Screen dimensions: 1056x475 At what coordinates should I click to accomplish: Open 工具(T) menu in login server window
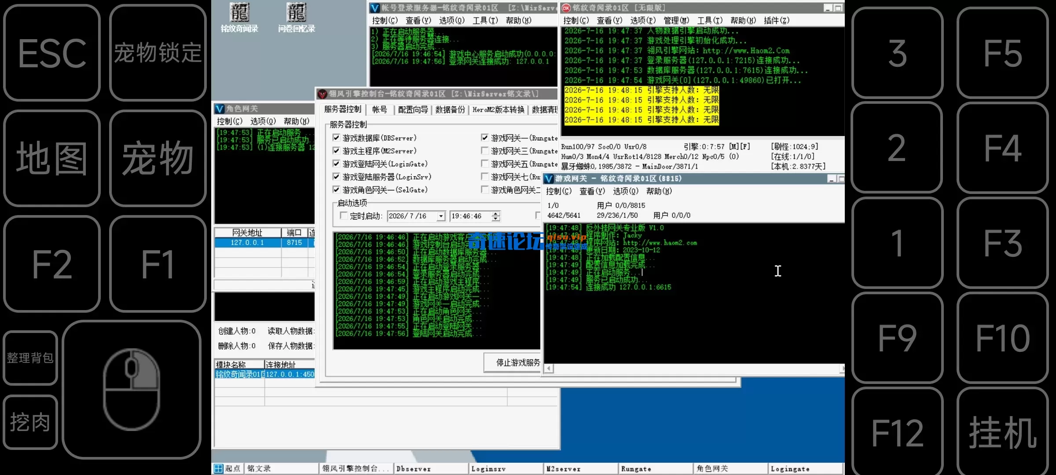pyautogui.click(x=485, y=20)
